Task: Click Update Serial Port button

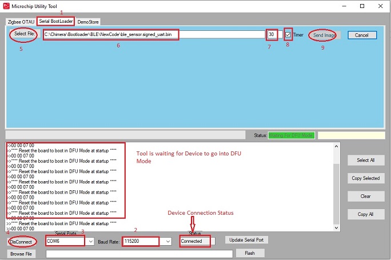Action: click(246, 239)
